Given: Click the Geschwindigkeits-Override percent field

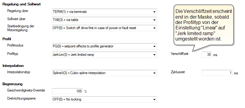Looking at the screenshot, I should click(x=67, y=91).
